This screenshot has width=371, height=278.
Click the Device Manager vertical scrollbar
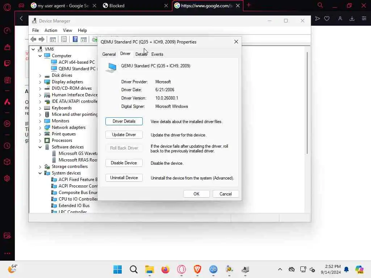(307, 103)
